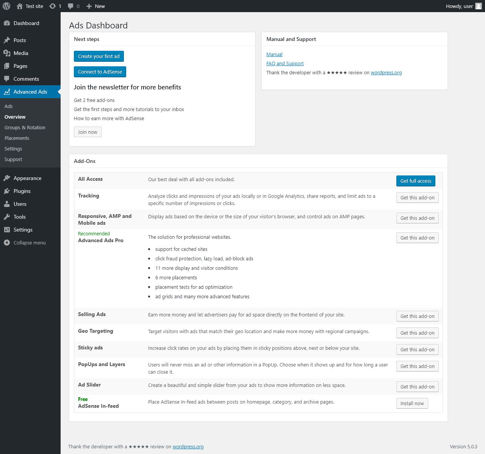Click Connect to AdSense button

point(100,72)
